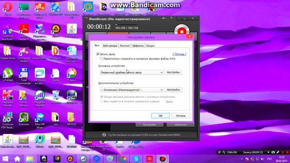290x163 pixels.
Task: Open the Skype taskbar icon
Action: click(136, 159)
